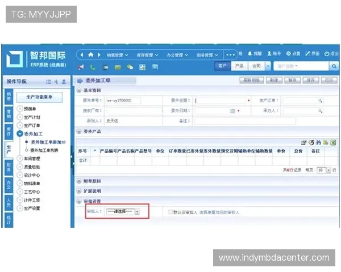Click the search magnifier button

(334, 66)
